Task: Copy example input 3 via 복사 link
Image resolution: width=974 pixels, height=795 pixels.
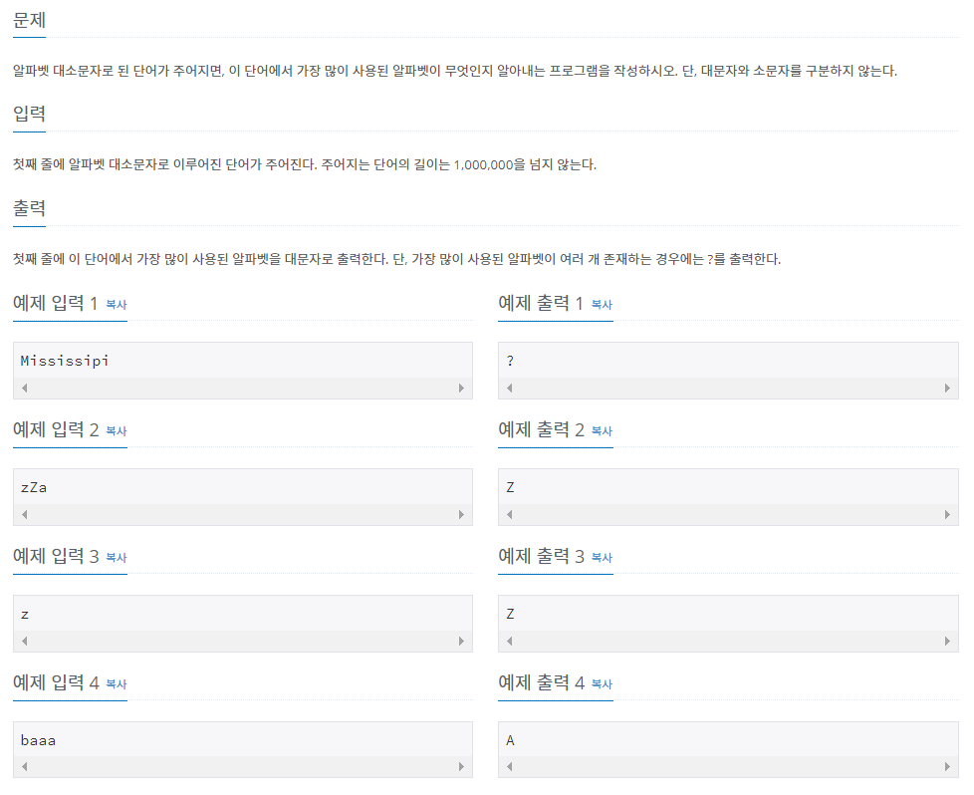Action: [117, 558]
